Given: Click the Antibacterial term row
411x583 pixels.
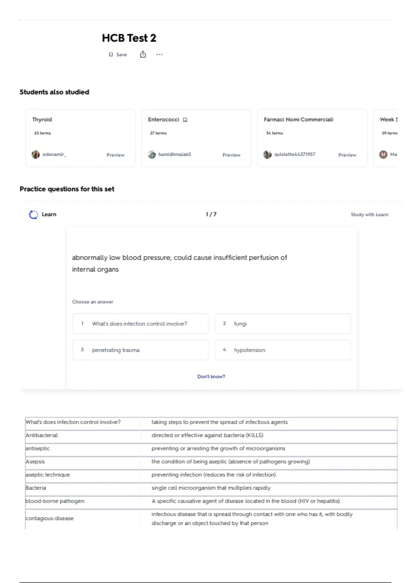Looking at the screenshot, I should click(211, 436).
